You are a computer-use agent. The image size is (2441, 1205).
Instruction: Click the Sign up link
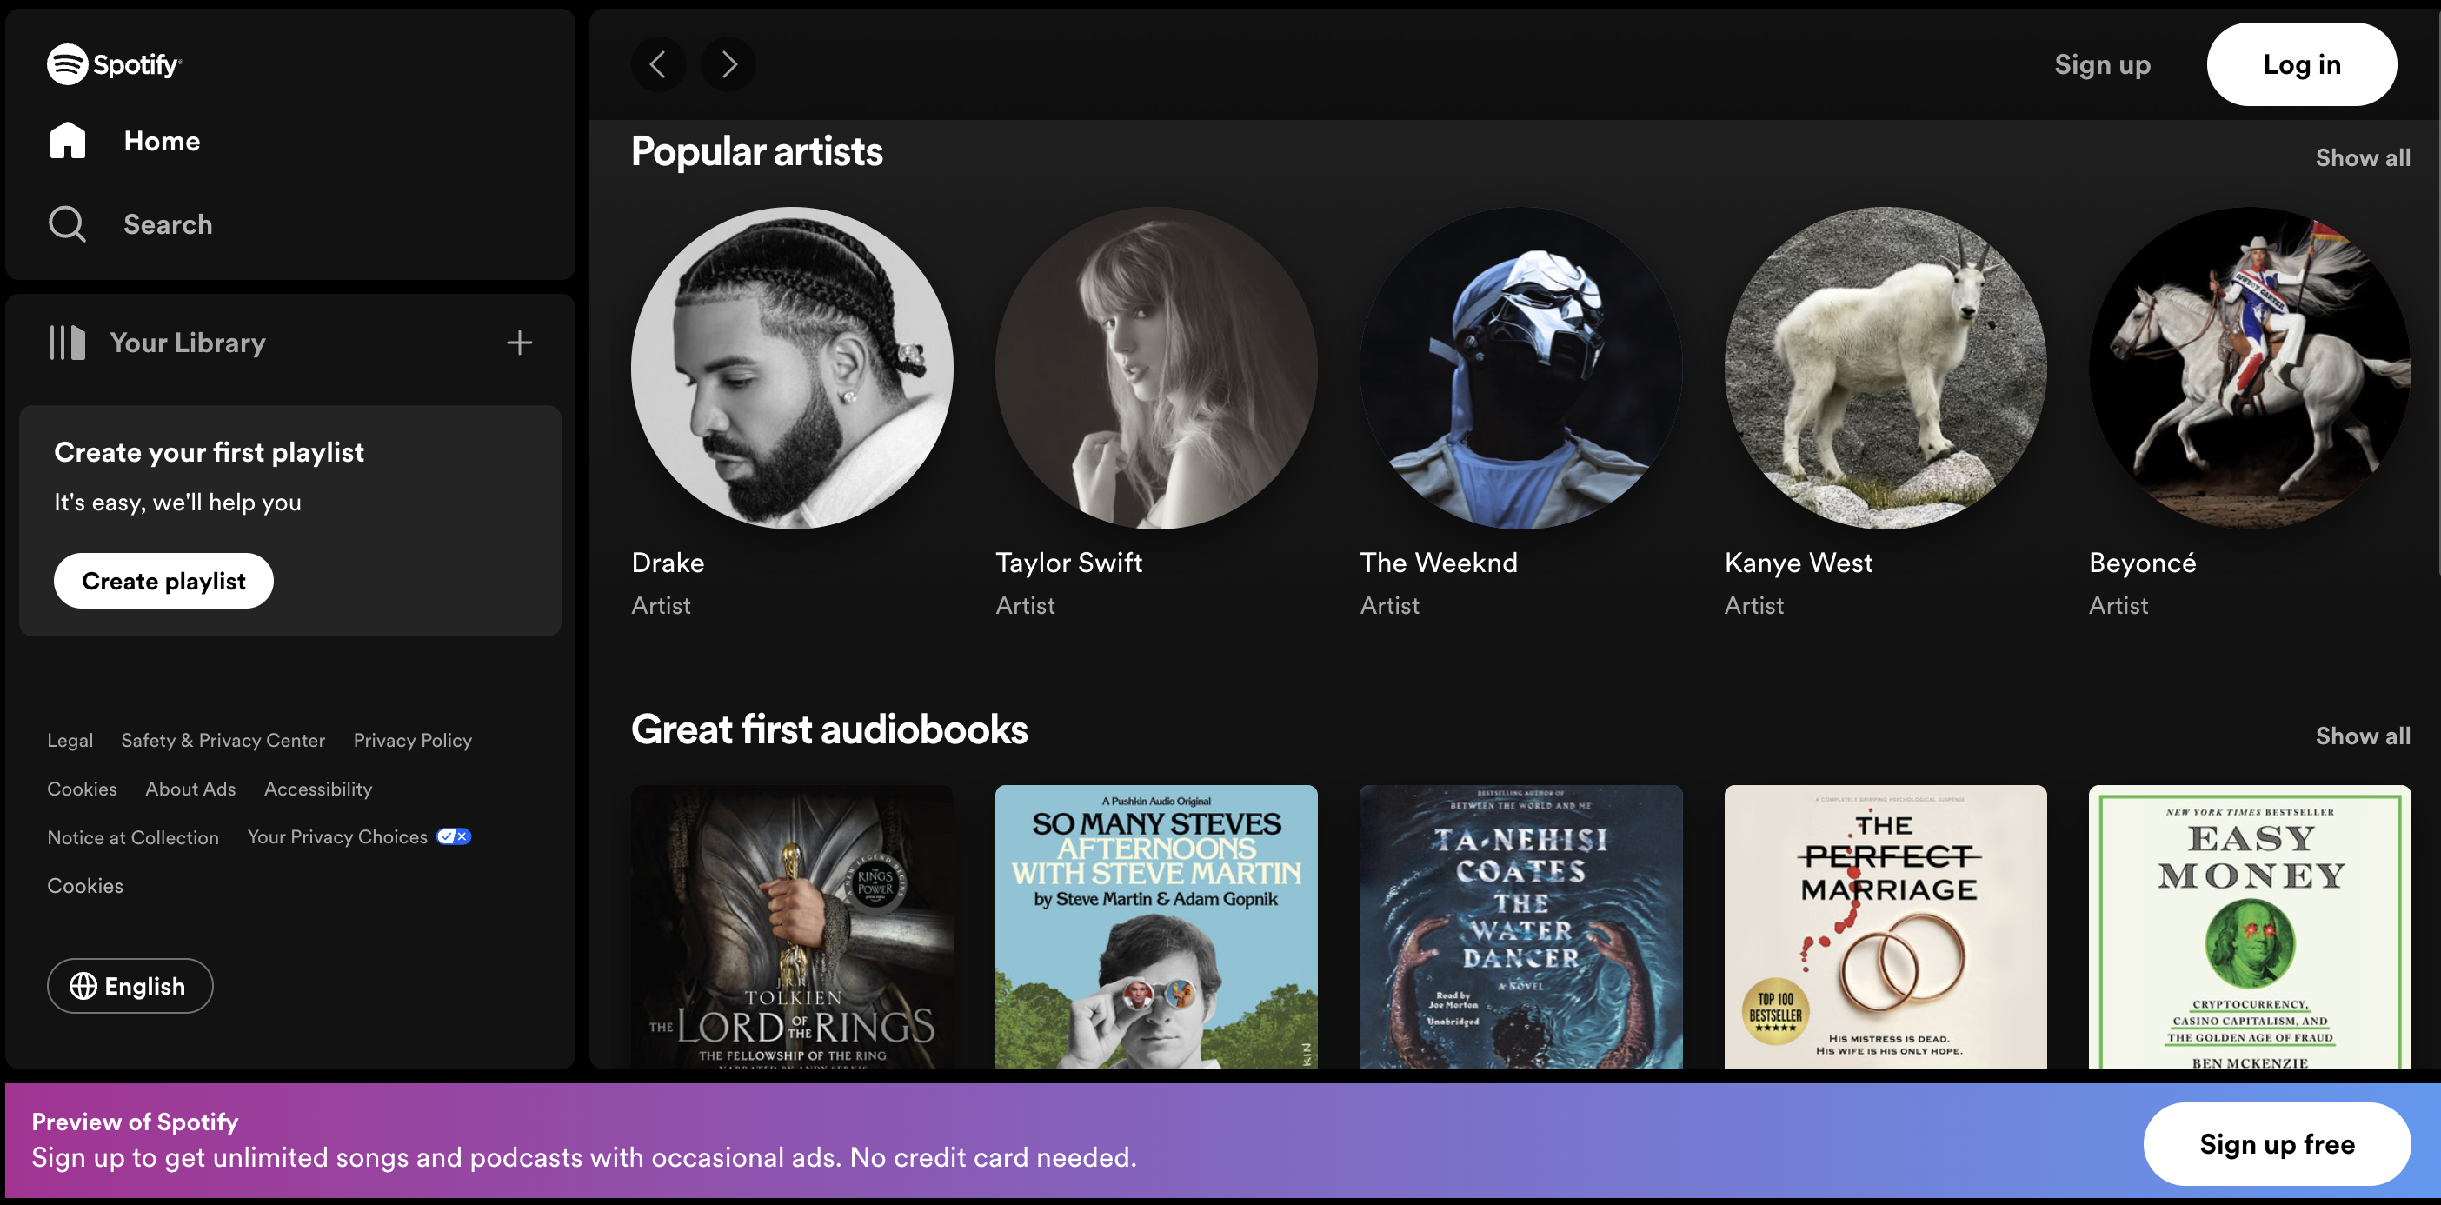[x=2103, y=64]
